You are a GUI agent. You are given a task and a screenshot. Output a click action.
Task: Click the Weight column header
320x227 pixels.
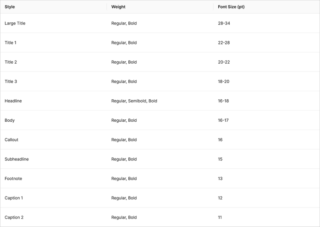[x=118, y=7]
